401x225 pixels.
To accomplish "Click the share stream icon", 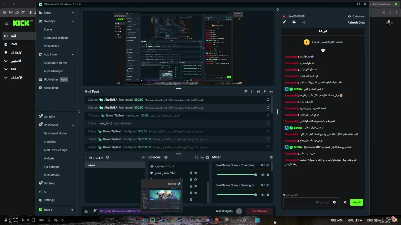I will pos(304,22).
